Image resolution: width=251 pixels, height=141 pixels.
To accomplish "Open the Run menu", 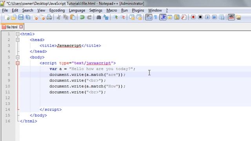I will 124,11.
